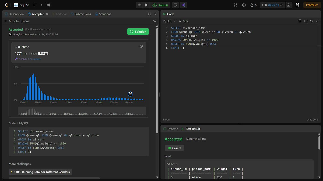The image size is (323, 181).
Task: Switch to the Editorial tab
Action: (59, 14)
